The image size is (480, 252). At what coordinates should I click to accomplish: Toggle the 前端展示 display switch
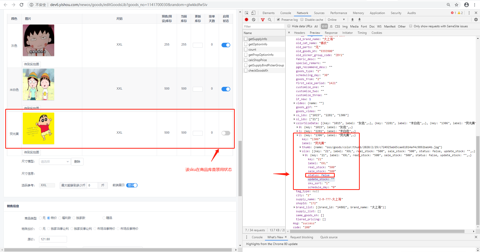pos(132,185)
